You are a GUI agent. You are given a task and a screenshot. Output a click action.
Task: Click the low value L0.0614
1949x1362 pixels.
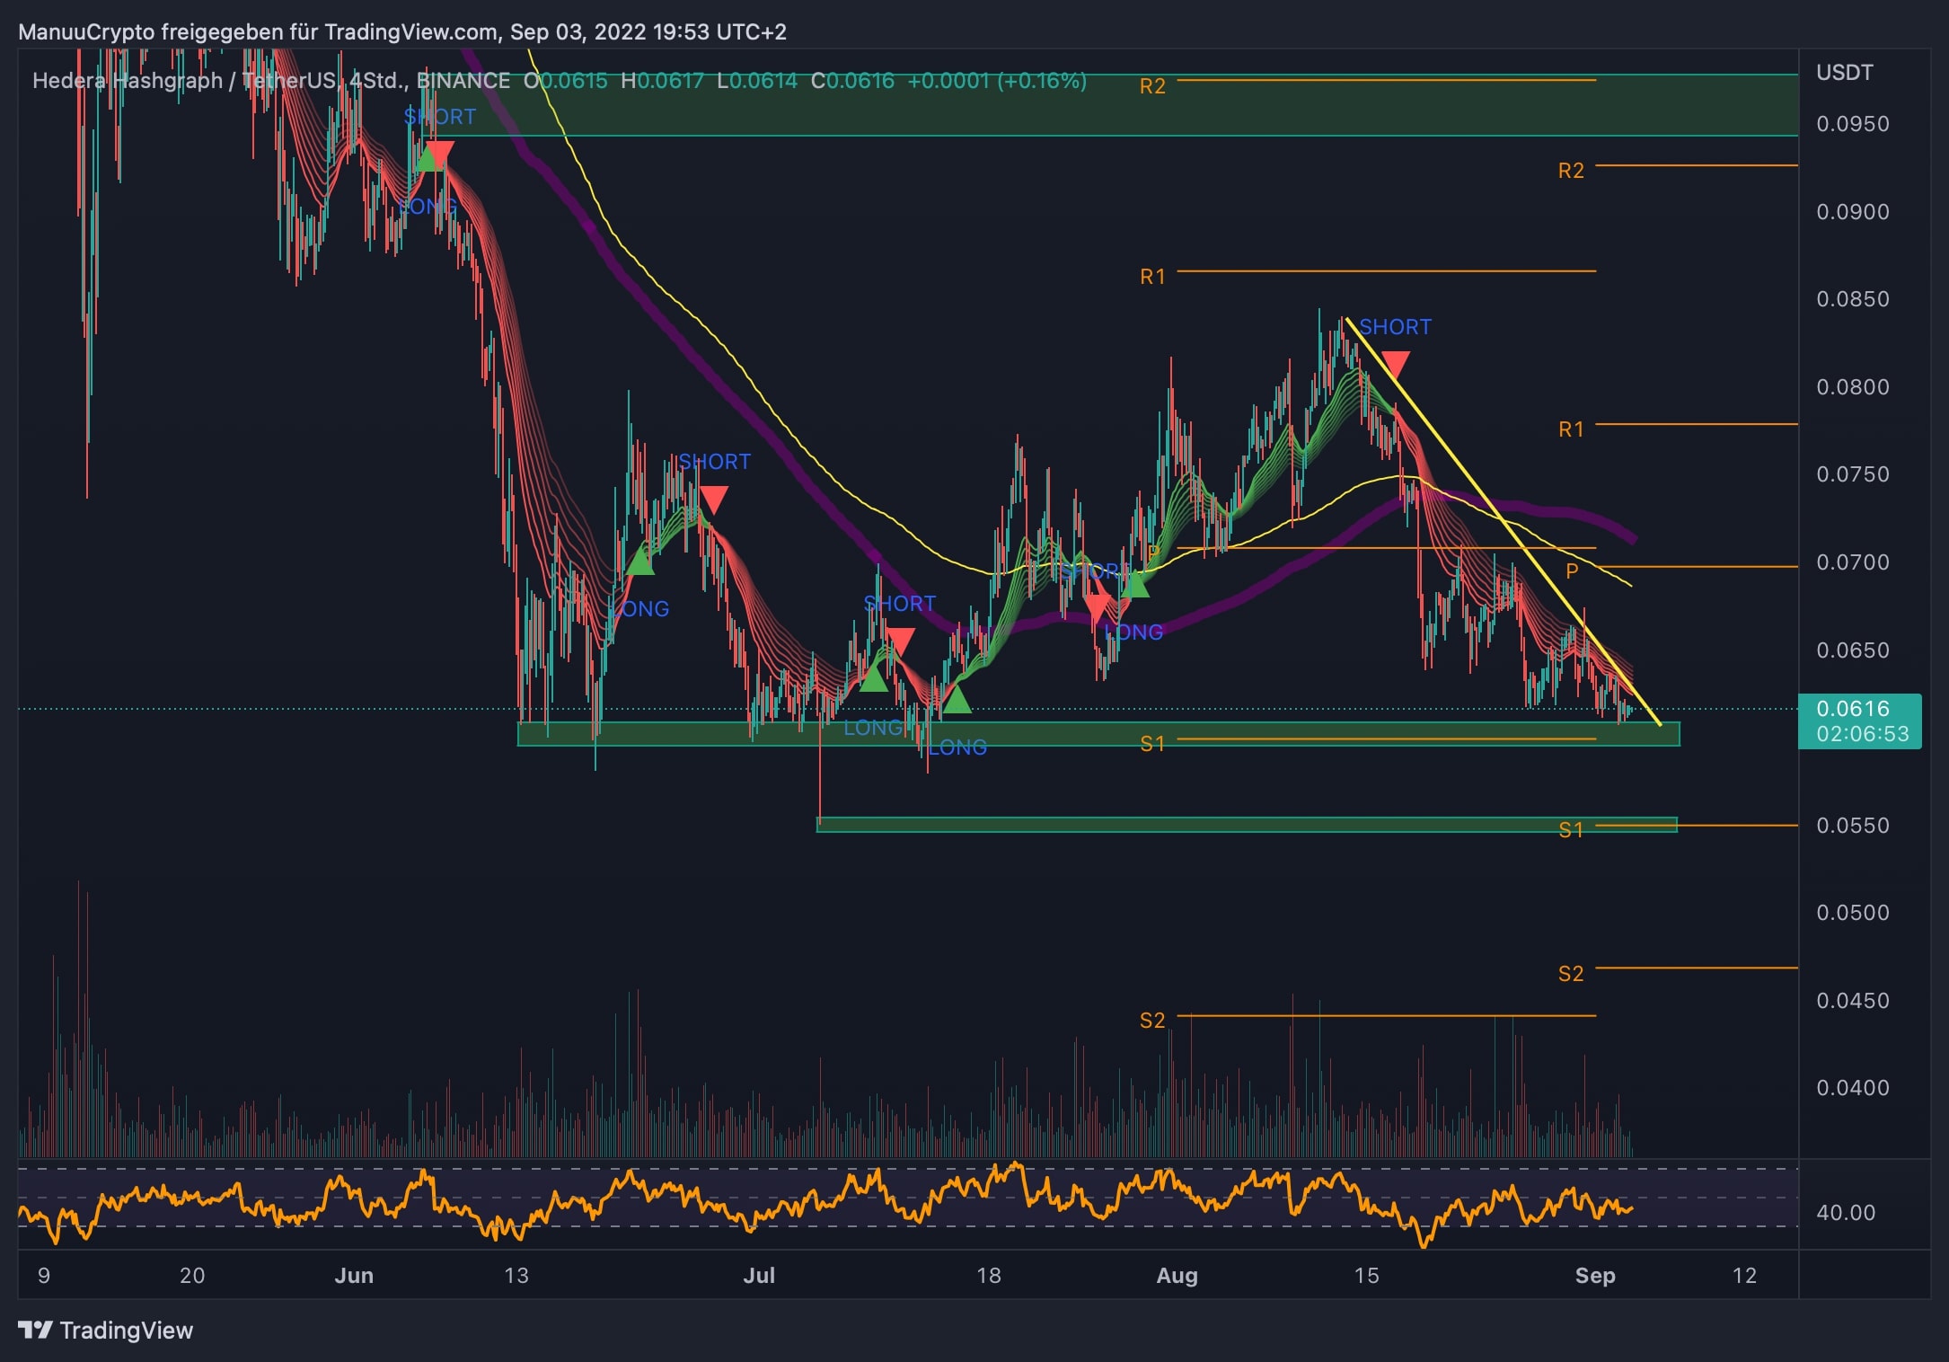tap(757, 81)
